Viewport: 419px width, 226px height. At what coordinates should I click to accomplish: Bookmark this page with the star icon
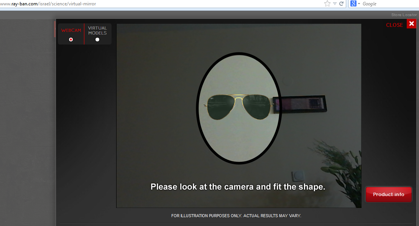pos(327,4)
